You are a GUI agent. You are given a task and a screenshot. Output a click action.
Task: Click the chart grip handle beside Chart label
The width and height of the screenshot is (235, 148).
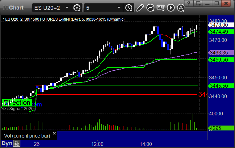coord(6,8)
